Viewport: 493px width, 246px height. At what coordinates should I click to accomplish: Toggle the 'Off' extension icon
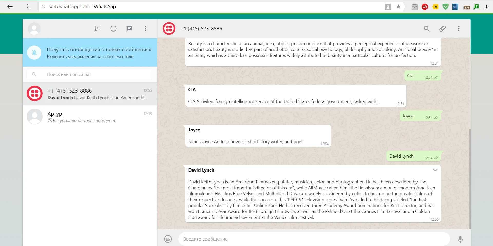pos(466,7)
